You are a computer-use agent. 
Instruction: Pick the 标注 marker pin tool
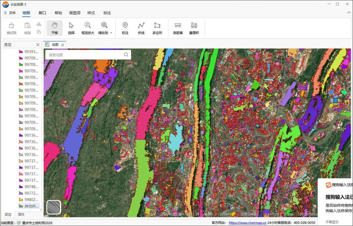(125, 28)
